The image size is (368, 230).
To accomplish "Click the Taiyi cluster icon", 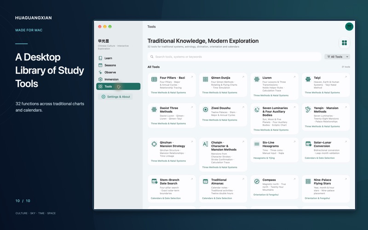I will pos(308,79).
